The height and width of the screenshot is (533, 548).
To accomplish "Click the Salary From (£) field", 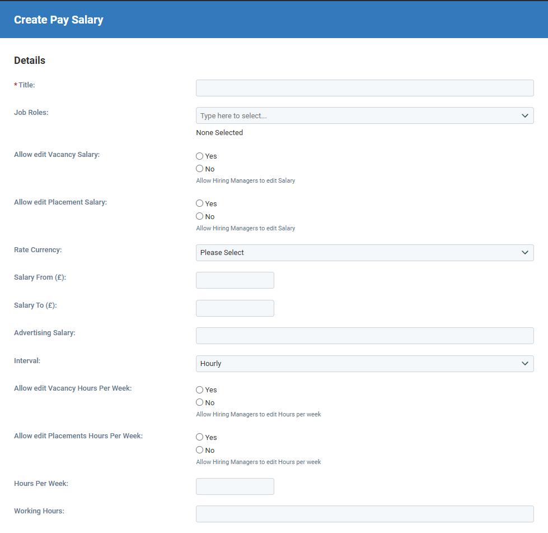I will [x=235, y=280].
